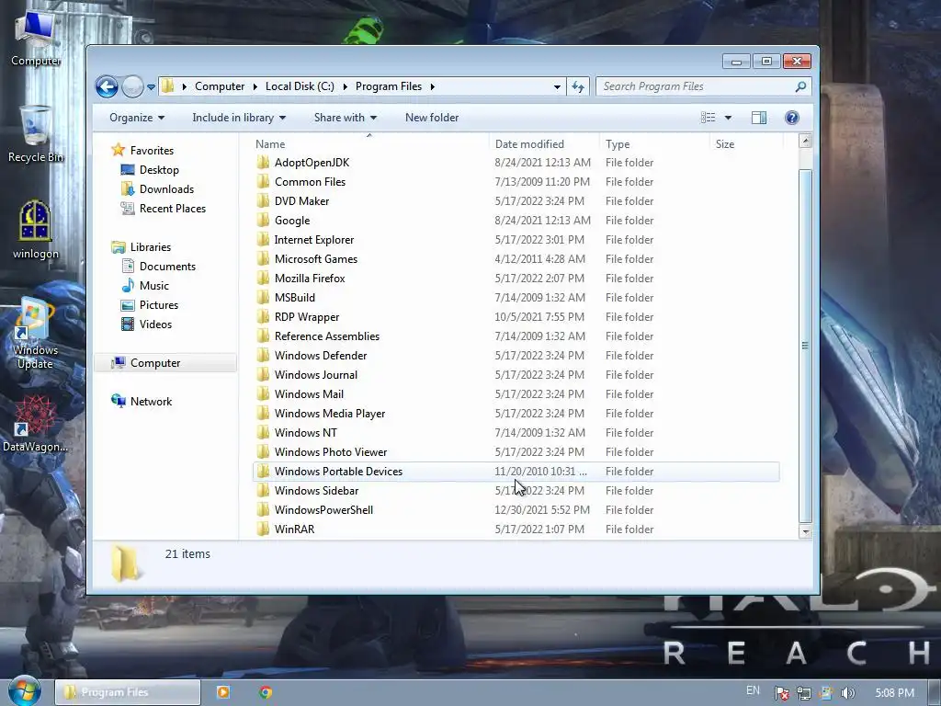Select the Recycle Bin desktop icon

coord(36,133)
